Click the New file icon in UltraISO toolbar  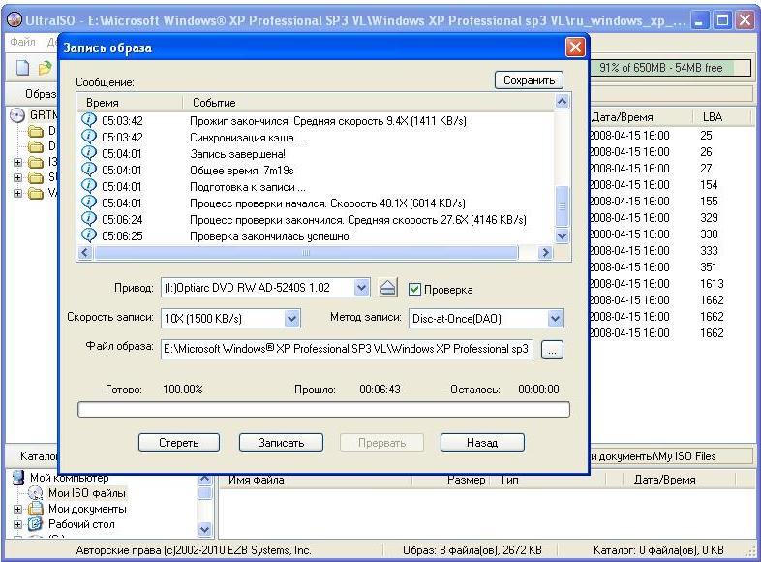click(23, 68)
